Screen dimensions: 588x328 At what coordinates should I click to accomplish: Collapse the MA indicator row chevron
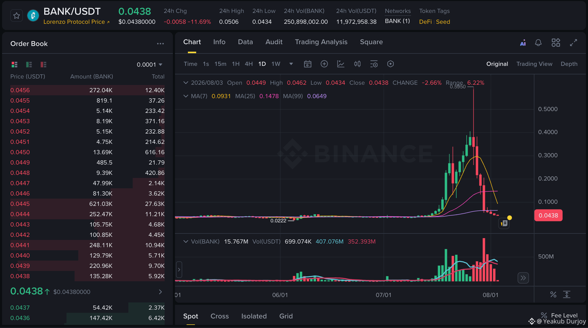tap(186, 96)
